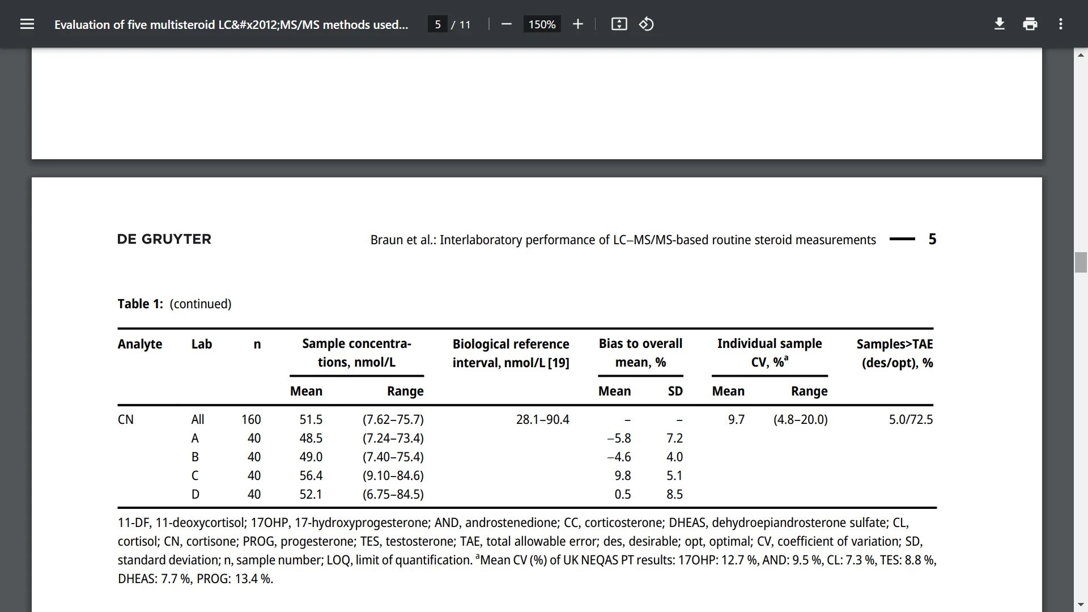Click the '5.0/72.5' value
1088x612 pixels.
coord(911,419)
